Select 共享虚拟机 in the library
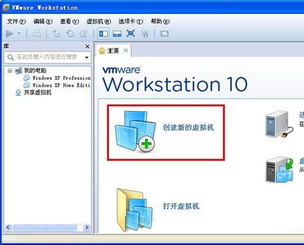 [37, 92]
